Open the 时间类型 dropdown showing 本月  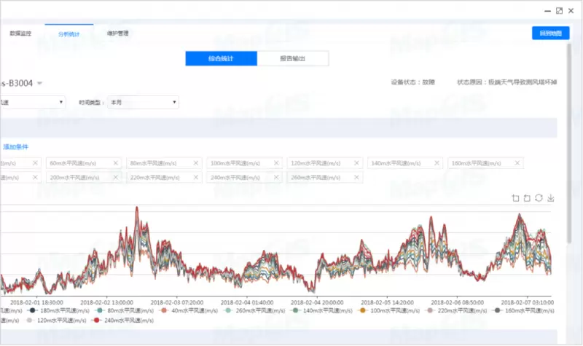click(143, 103)
